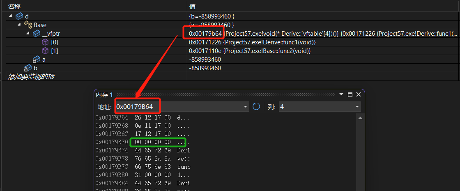This screenshot has height=191, width=460.
Task: Click the 名称 column header
Action: coord(14,6)
